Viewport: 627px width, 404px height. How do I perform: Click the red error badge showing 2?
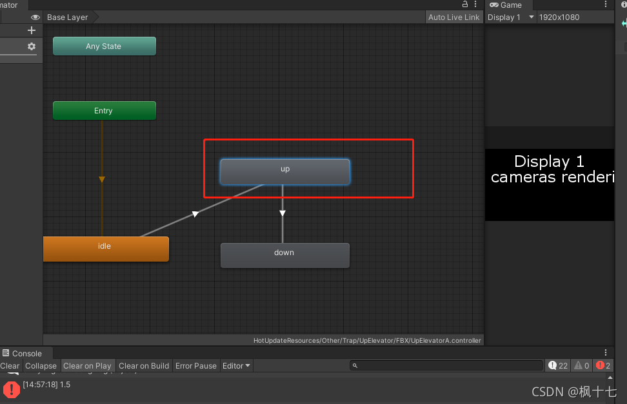[x=600, y=365]
